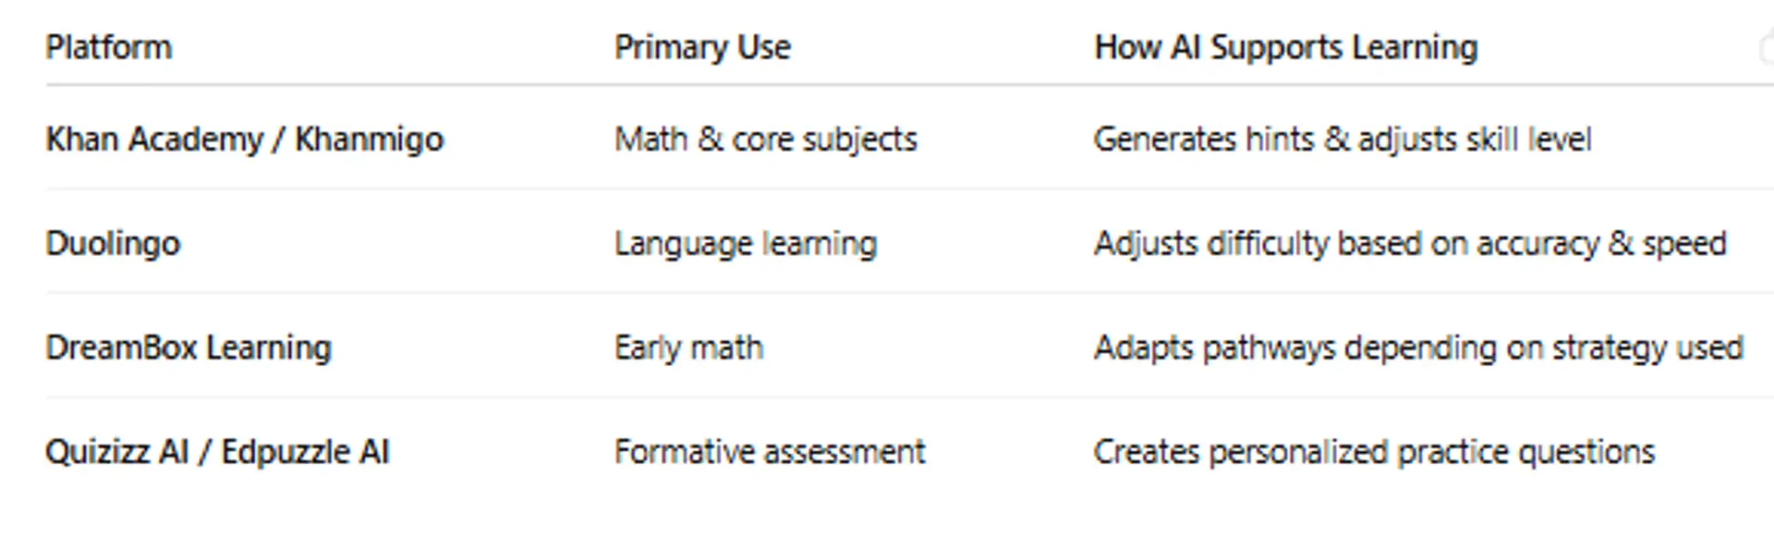The height and width of the screenshot is (549, 1774).
Task: Click the faint copy icon beside table header
Action: click(x=1767, y=48)
